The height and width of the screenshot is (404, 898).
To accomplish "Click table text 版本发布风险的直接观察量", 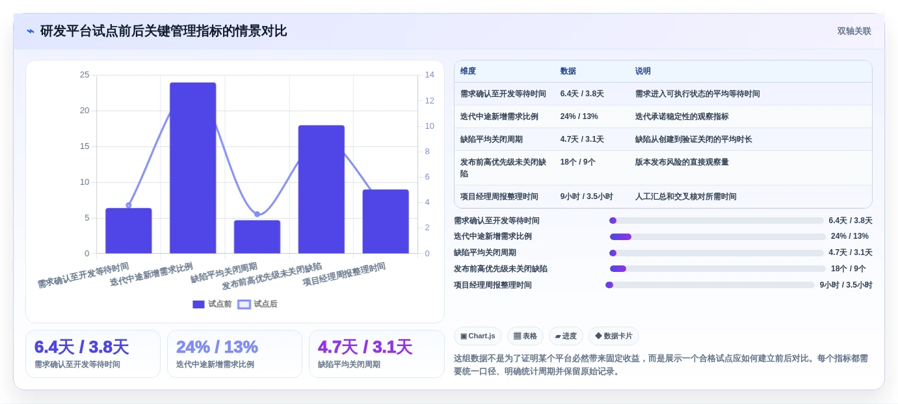I will [x=682, y=162].
